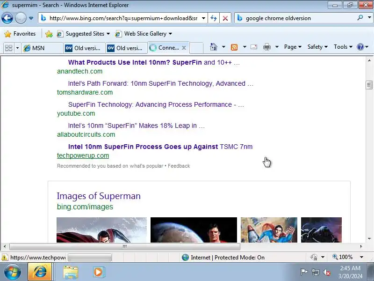374x281 pixels.
Task: Click the Help question mark icon
Action: [x=360, y=47]
